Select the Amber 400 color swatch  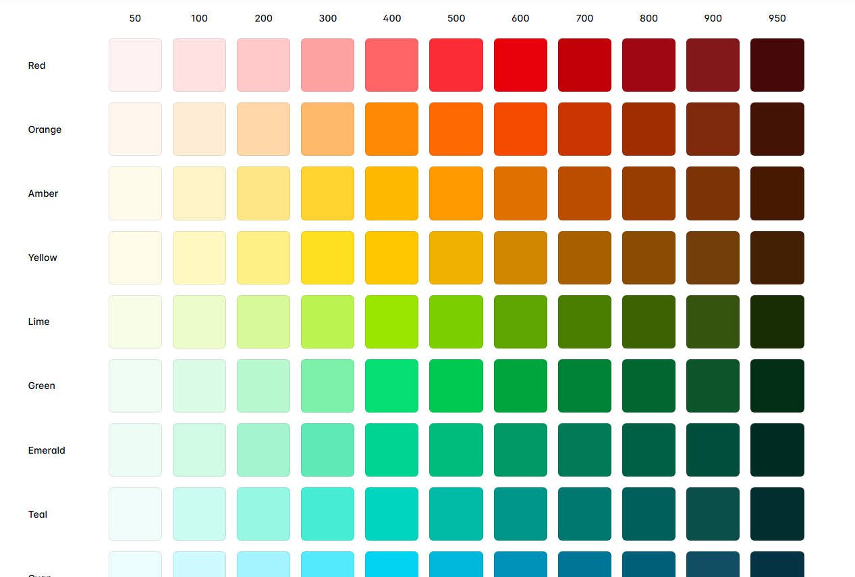(391, 193)
